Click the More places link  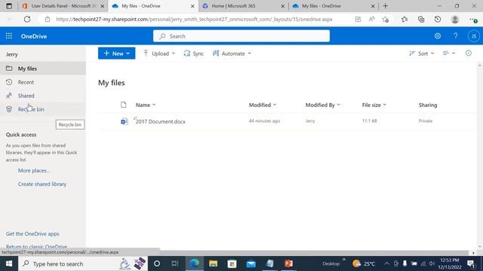pos(33,171)
